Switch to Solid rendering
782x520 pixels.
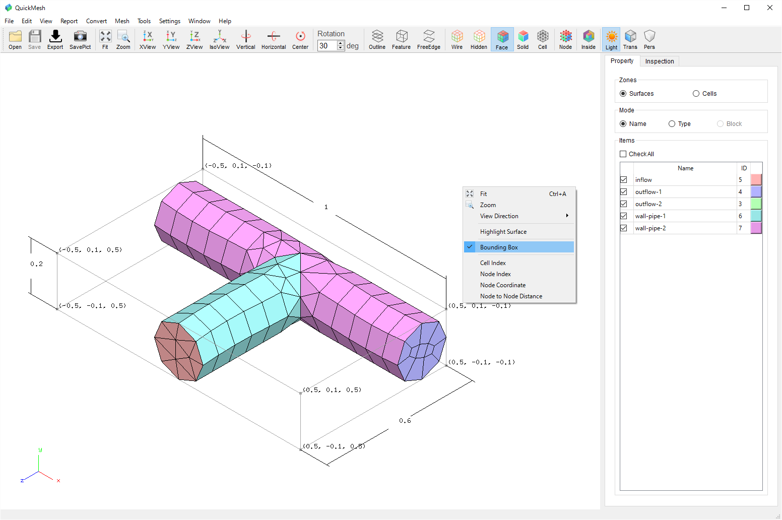coord(523,39)
